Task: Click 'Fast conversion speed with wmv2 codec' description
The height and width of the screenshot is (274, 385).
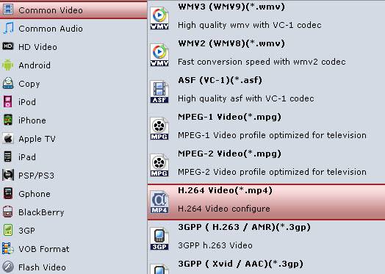Action: point(262,62)
